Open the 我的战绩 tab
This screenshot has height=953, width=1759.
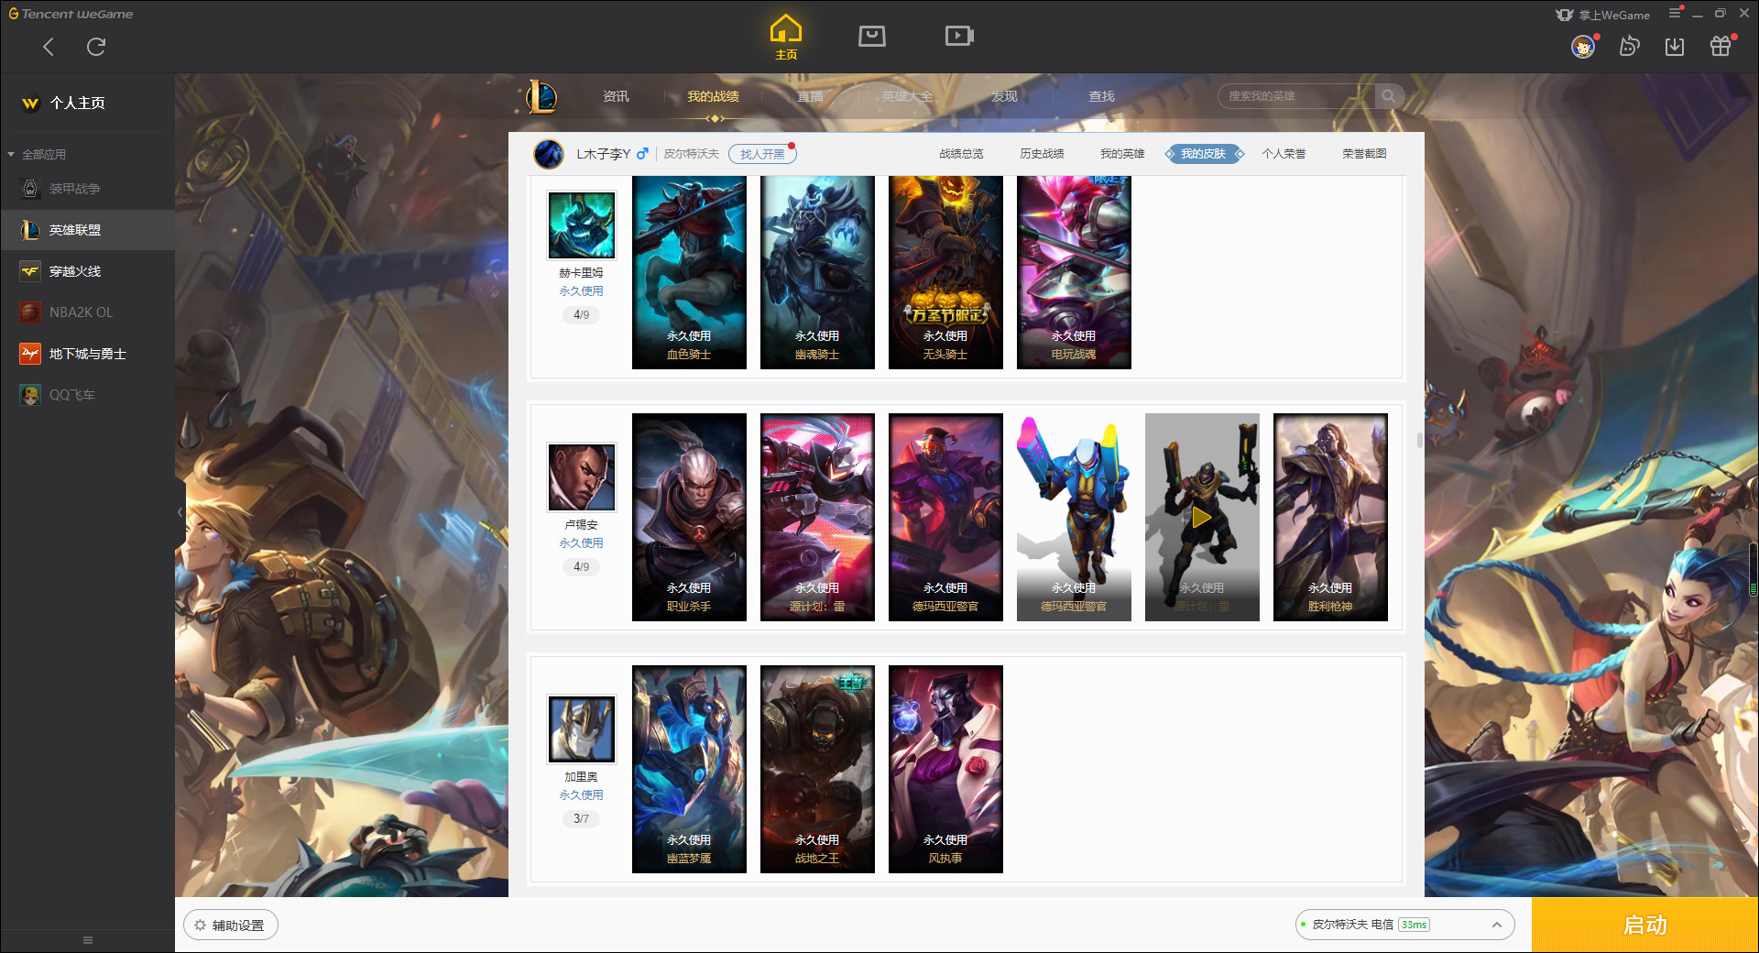pyautogui.click(x=713, y=96)
